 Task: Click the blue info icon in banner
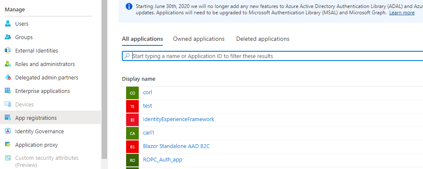coord(129,6)
